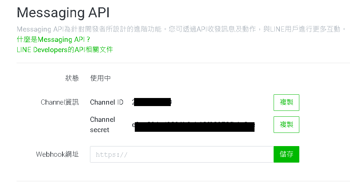
Task: Open LINE Developers的API相關文件 link
Action: tap(65, 50)
